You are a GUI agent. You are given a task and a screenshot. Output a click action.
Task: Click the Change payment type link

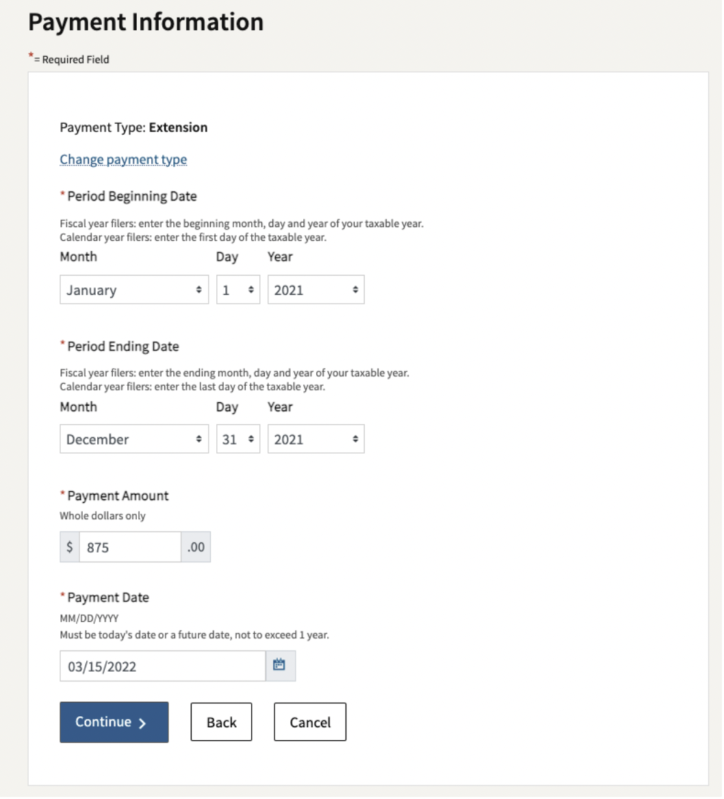coord(124,160)
